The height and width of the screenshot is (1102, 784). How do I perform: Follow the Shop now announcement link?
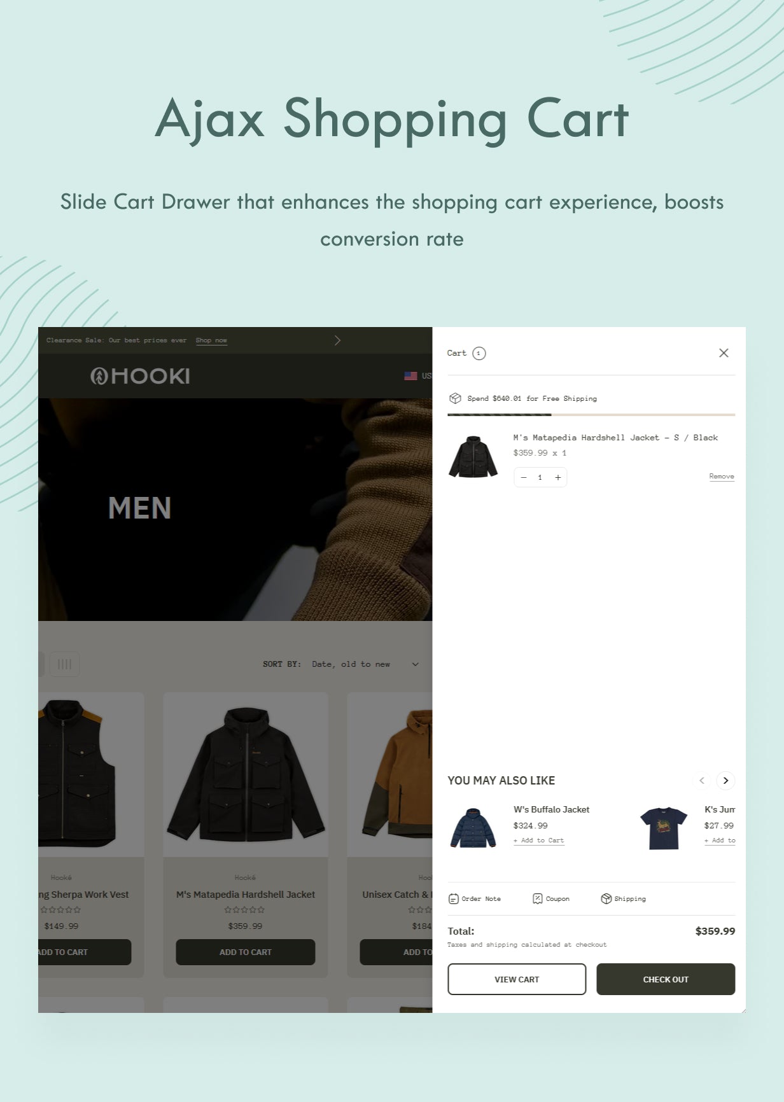tap(211, 340)
